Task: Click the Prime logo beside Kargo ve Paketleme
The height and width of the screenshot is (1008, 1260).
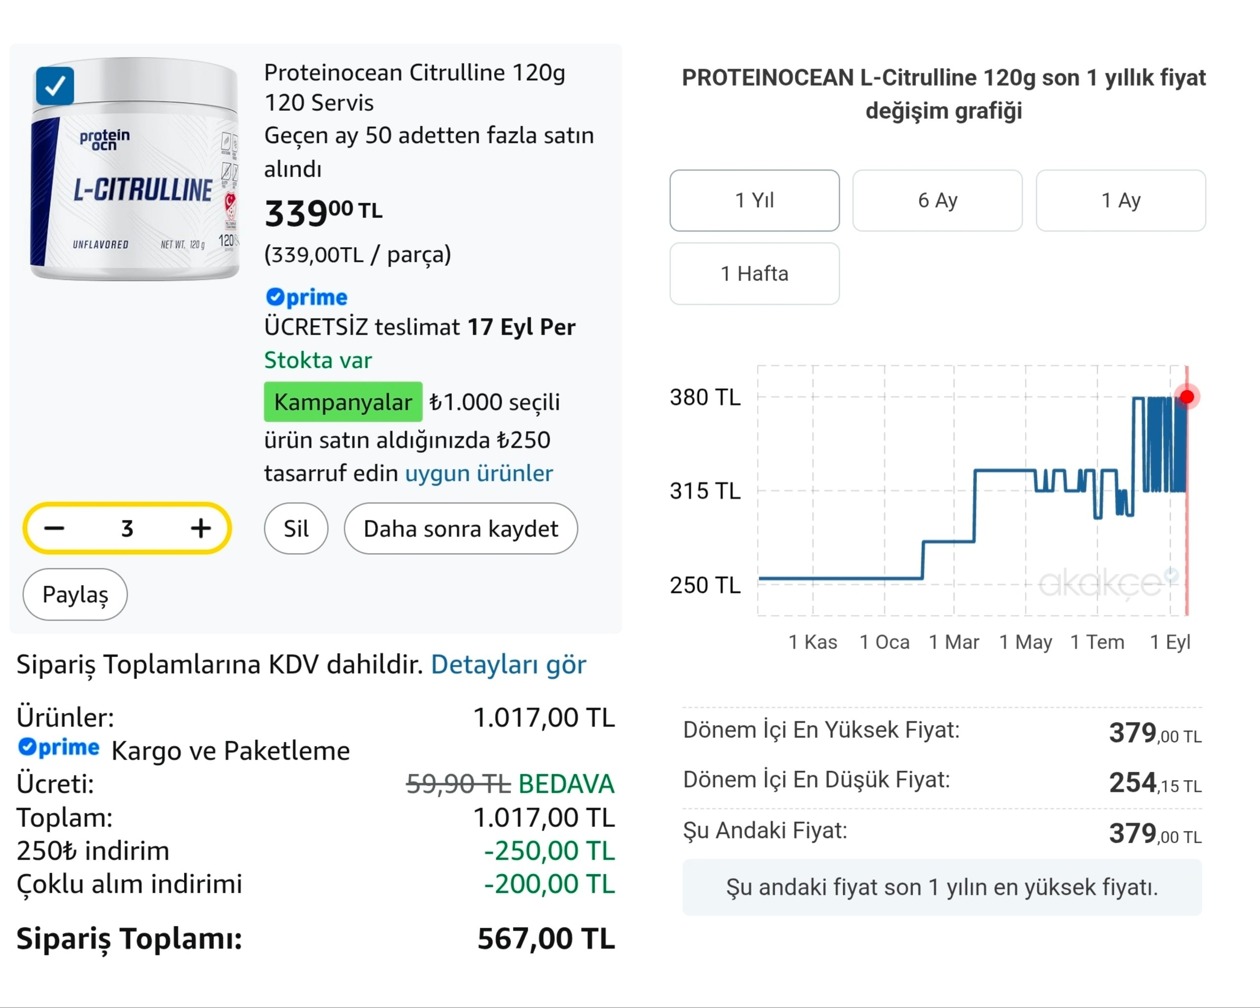Action: click(59, 747)
